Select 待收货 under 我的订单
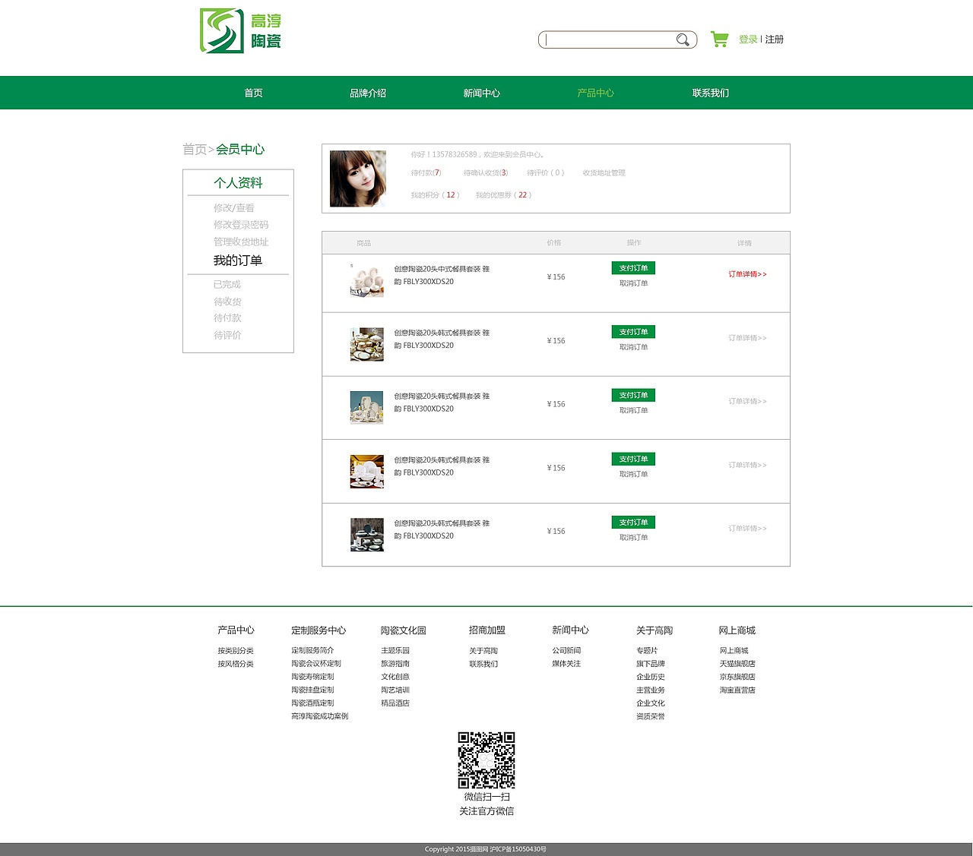This screenshot has height=856, width=973. coord(227,301)
